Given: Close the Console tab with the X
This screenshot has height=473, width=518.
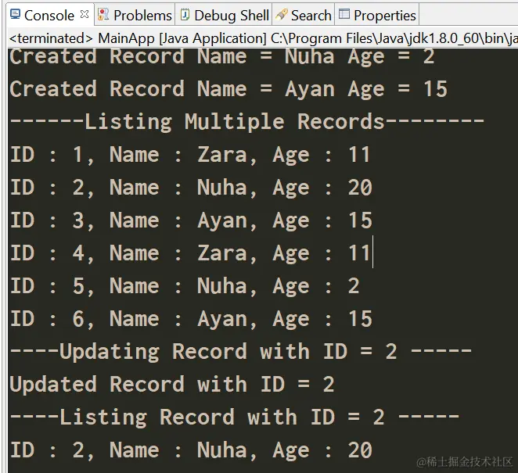Looking at the screenshot, I should point(85,14).
